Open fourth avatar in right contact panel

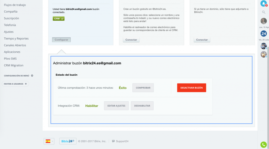(264, 54)
